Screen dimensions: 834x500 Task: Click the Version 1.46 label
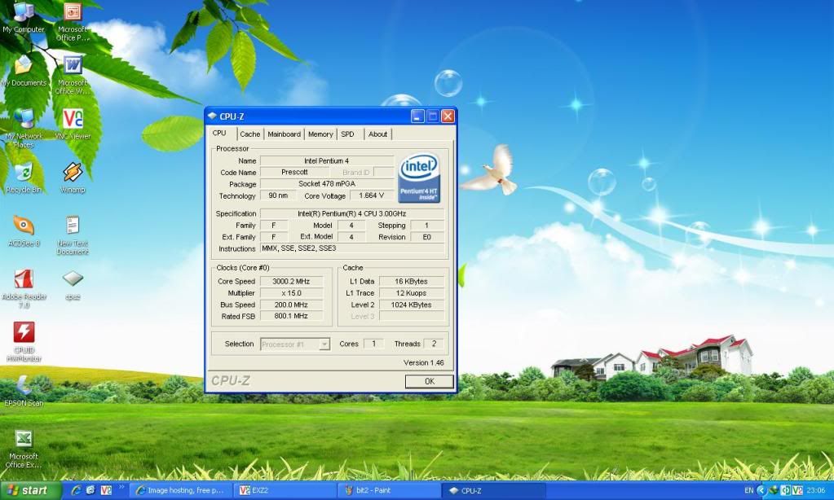(423, 363)
